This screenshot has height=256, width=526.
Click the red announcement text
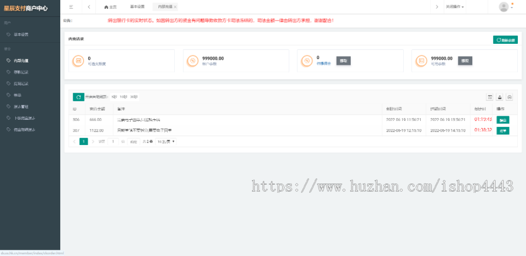(x=221, y=20)
